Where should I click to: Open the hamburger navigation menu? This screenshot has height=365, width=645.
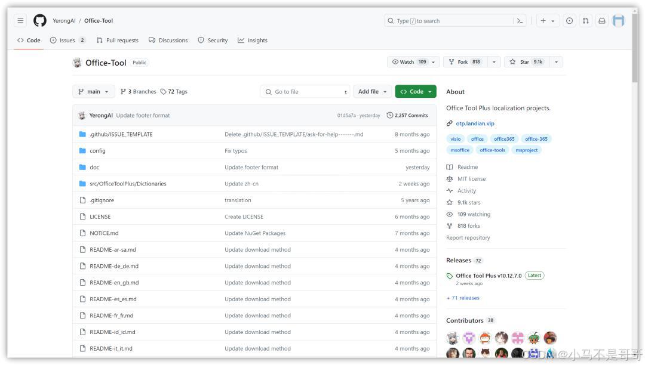coord(20,20)
